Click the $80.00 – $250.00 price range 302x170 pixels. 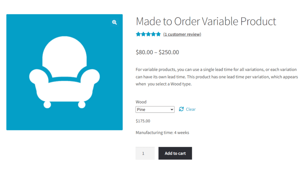point(157,52)
